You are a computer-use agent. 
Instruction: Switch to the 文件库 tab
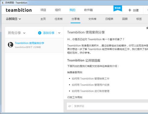pyautogui.click(x=92, y=19)
